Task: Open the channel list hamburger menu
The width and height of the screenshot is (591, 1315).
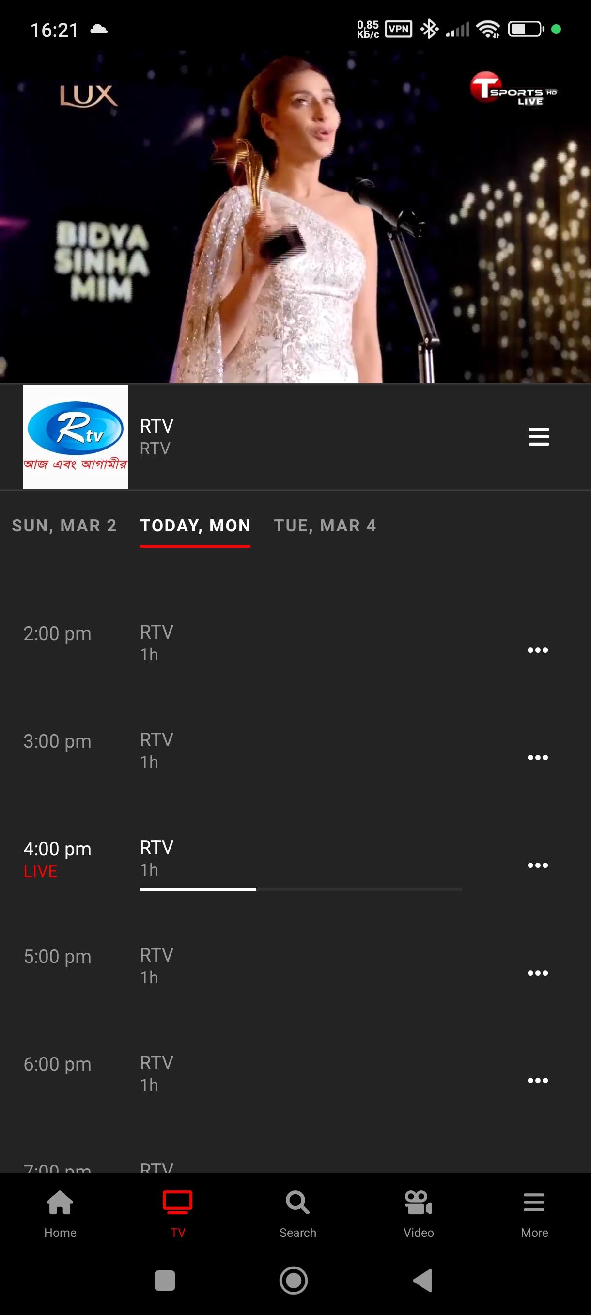Action: 539,436
